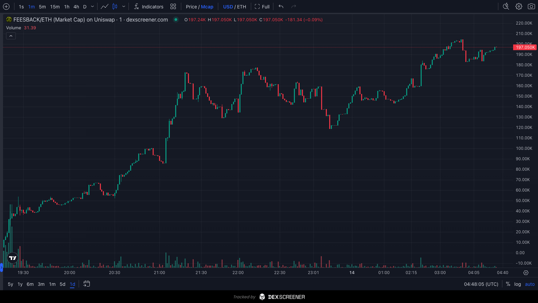Click the 14 date label on time axis
The width and height of the screenshot is (538, 303).
352,272
